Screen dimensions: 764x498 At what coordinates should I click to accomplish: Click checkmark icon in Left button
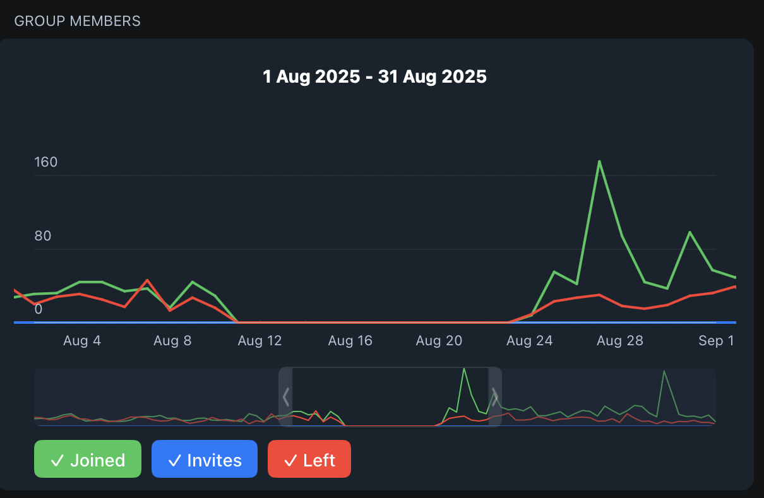tap(290, 461)
